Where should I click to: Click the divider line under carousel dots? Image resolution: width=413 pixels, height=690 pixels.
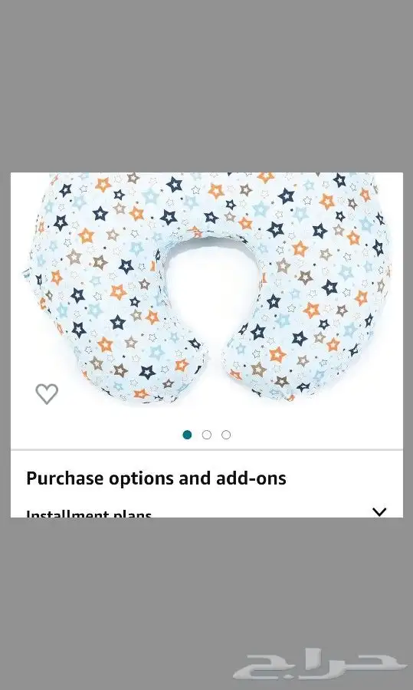tap(207, 450)
